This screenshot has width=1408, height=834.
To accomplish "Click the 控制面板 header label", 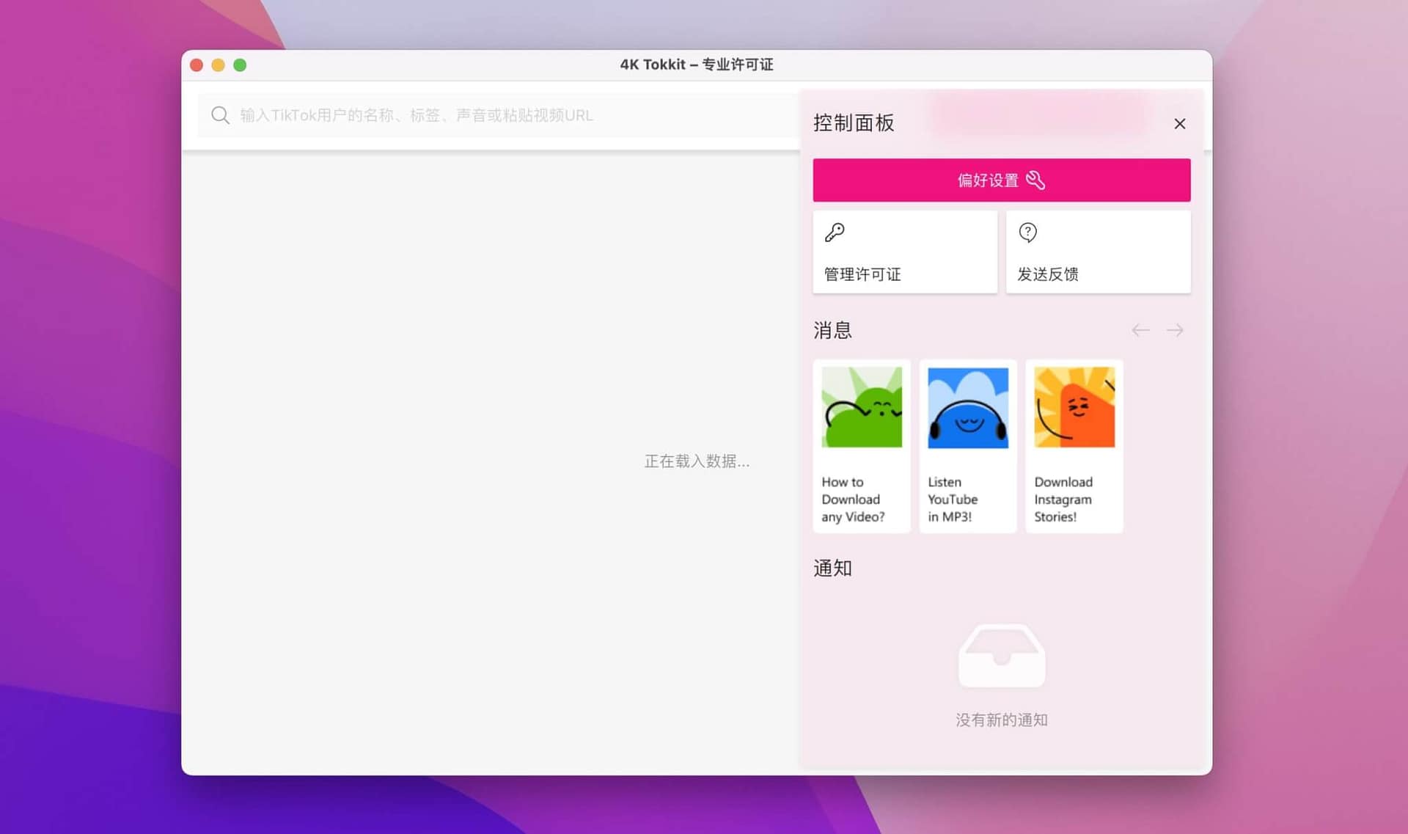I will coord(853,123).
